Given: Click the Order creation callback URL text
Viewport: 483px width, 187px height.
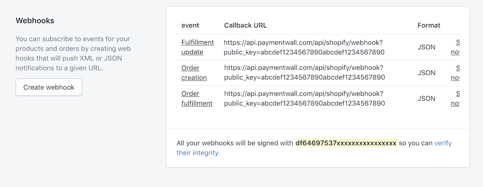Looking at the screenshot, I should (x=304, y=73).
